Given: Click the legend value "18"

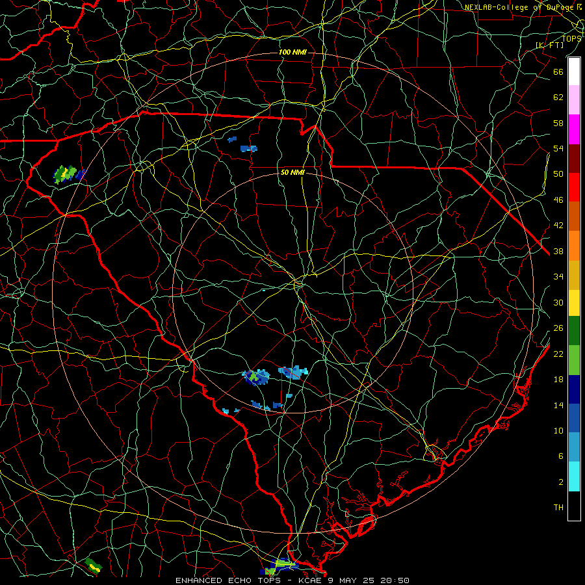Looking at the screenshot, I should [558, 380].
